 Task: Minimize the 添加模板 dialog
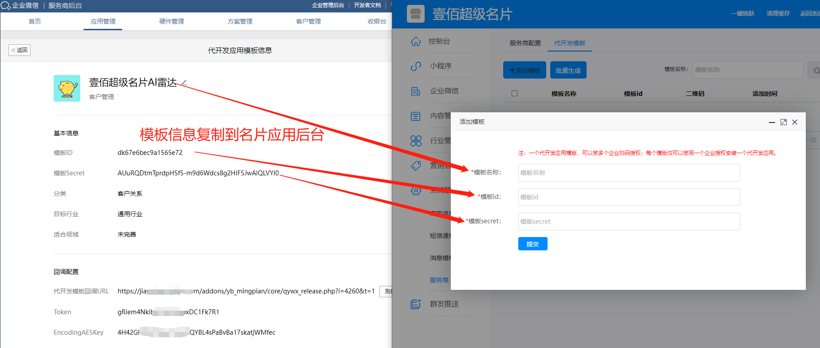coord(772,122)
